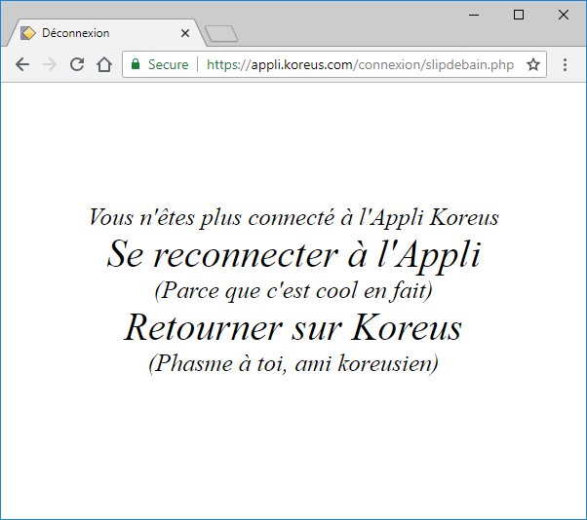View site info via the green padlock

(x=136, y=64)
